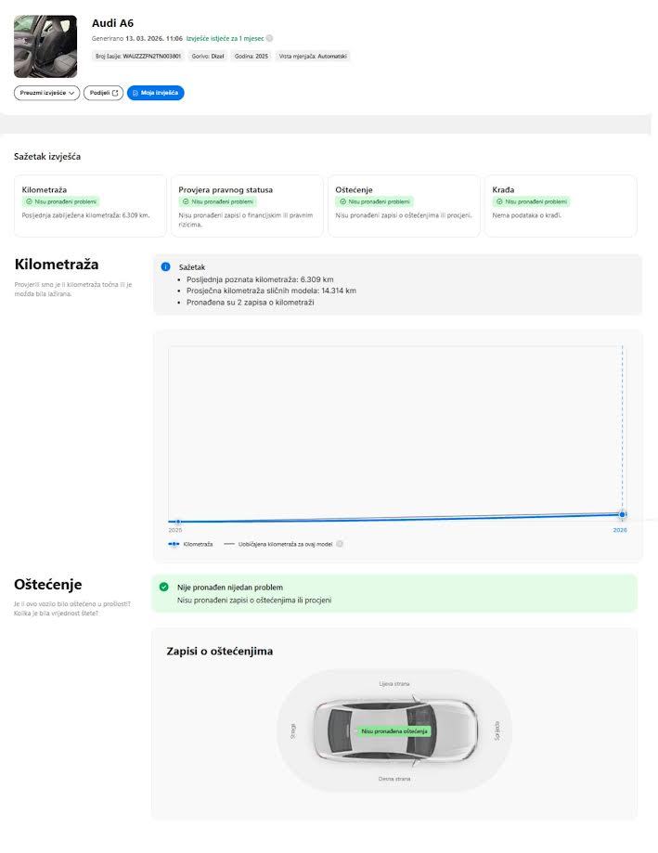Click the Podijeli share button
The height and width of the screenshot is (853, 658).
103,93
